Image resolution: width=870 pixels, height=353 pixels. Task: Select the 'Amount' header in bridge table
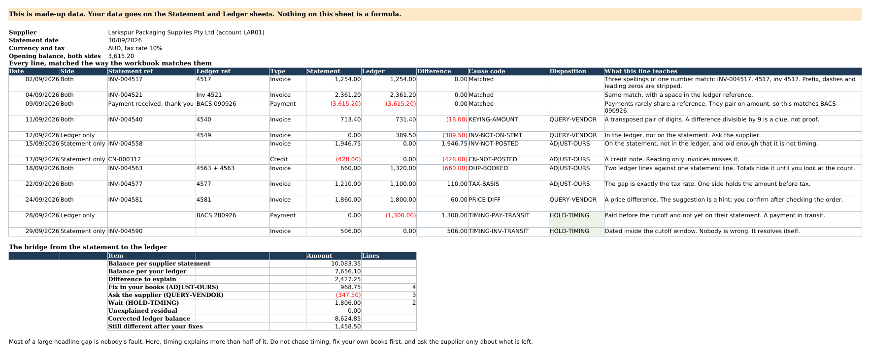[334, 256]
